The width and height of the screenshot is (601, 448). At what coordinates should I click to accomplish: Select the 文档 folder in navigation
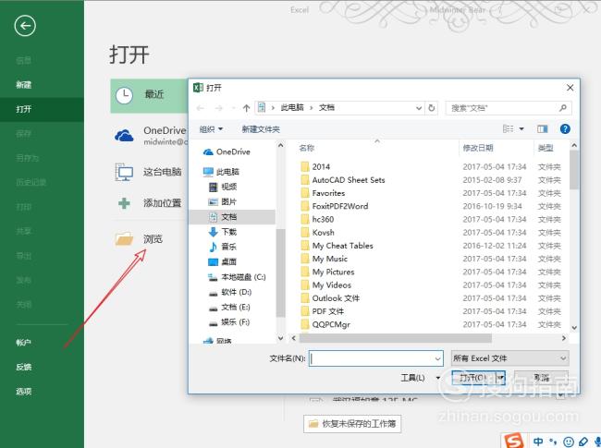click(223, 217)
